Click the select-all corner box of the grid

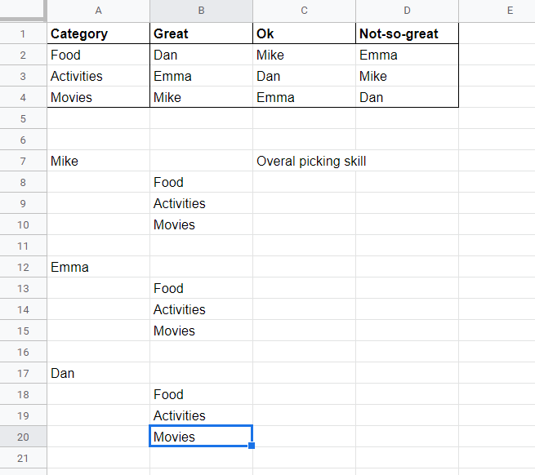pos(23,11)
